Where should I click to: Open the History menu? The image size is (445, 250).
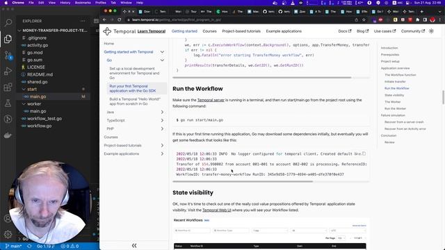pos(65,3)
